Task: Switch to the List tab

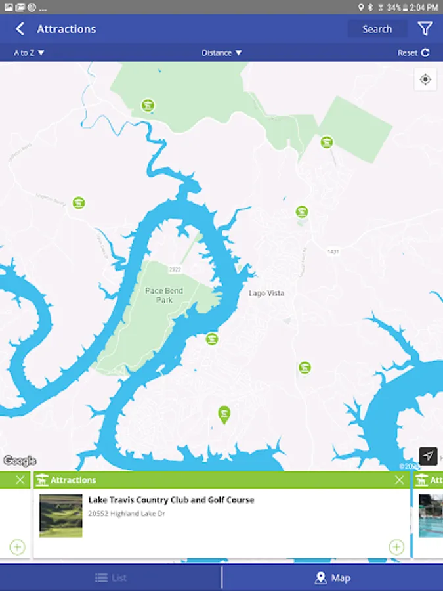Action: (x=111, y=577)
